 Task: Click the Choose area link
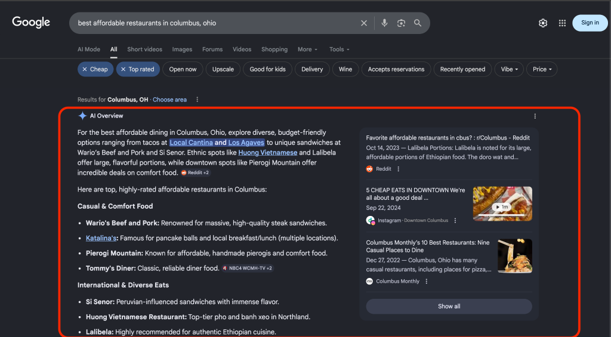169,100
